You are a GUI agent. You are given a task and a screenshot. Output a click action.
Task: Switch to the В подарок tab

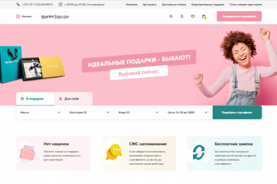(35, 99)
